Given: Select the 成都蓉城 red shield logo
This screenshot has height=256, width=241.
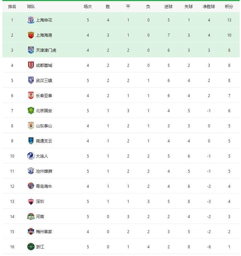Looking at the screenshot, I should coord(31,65).
